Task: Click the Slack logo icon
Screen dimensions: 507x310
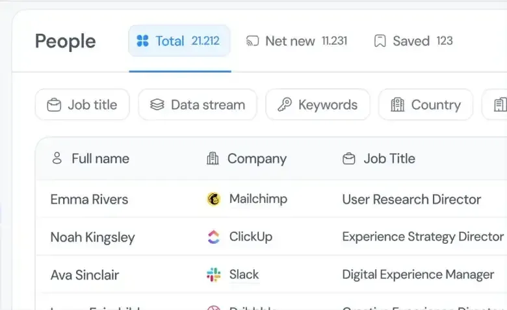Action: (x=213, y=274)
